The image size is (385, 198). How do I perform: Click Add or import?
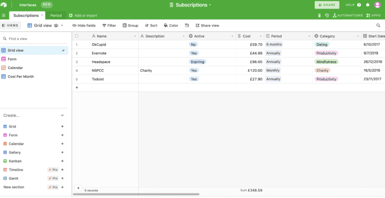click(x=83, y=16)
